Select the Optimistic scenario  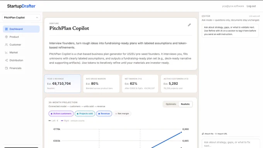pyautogui.click(x=171, y=104)
